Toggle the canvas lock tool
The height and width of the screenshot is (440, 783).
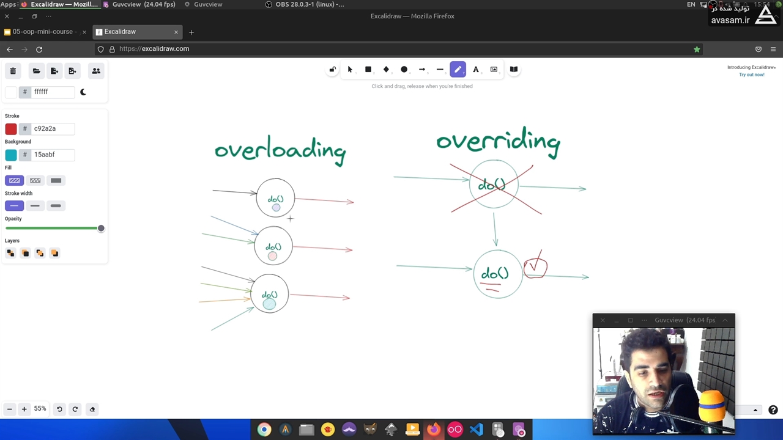pyautogui.click(x=332, y=70)
